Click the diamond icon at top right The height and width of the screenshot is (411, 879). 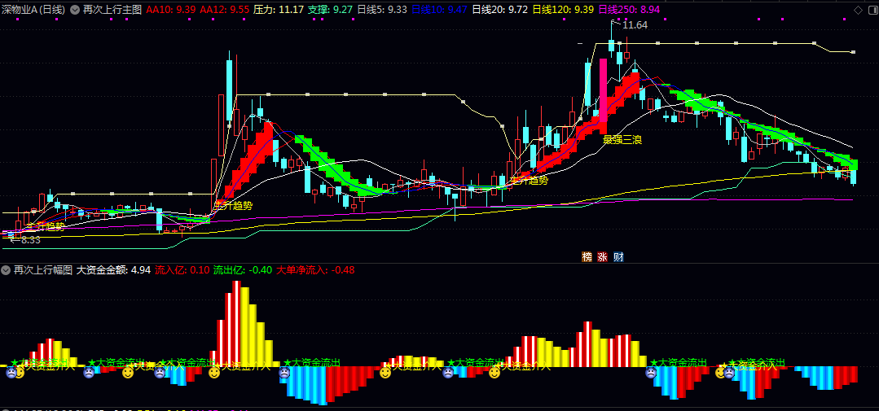click(859, 10)
